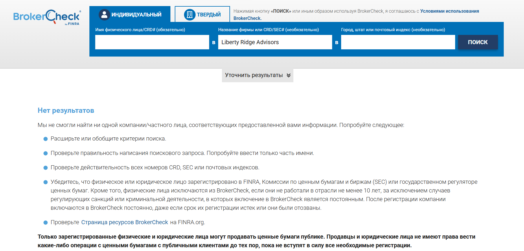
Task: Click the label Название фирмы или CRD/SEC# (необязательно)
Action: 269,30
